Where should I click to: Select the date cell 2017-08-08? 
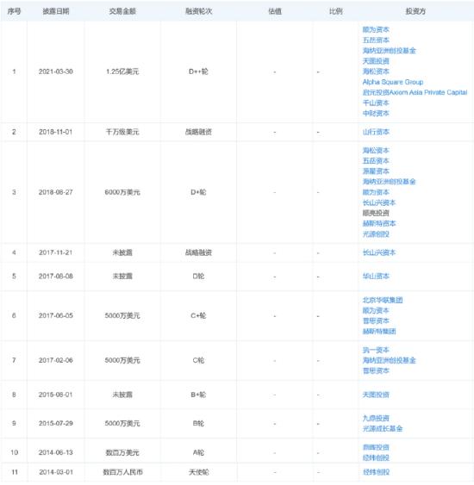[x=56, y=277]
